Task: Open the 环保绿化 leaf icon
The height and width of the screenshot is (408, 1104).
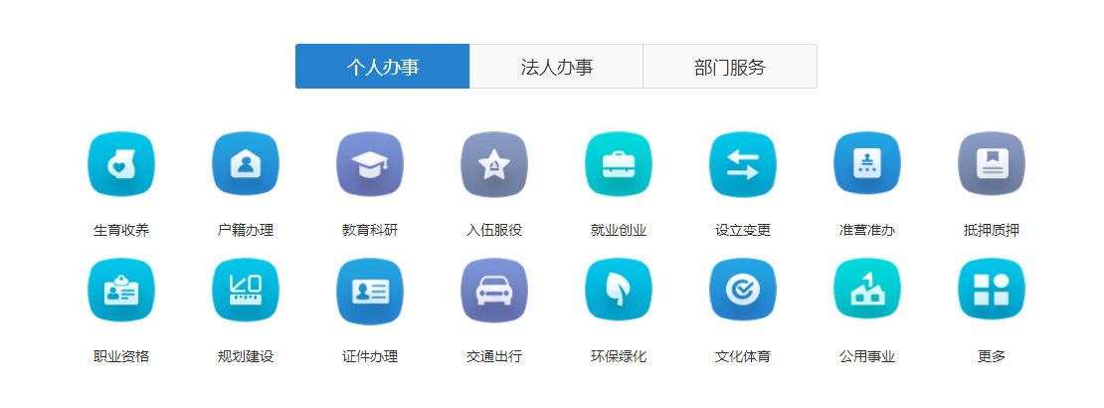Action: coord(619,290)
